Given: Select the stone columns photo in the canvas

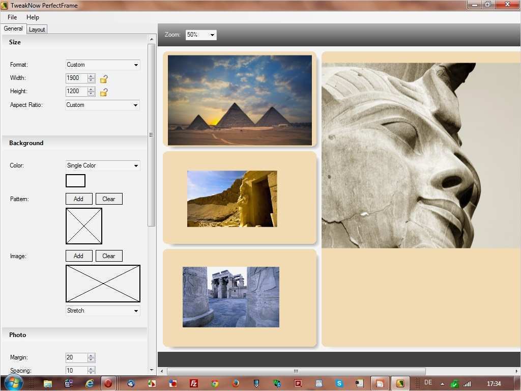Looking at the screenshot, I should point(231,297).
